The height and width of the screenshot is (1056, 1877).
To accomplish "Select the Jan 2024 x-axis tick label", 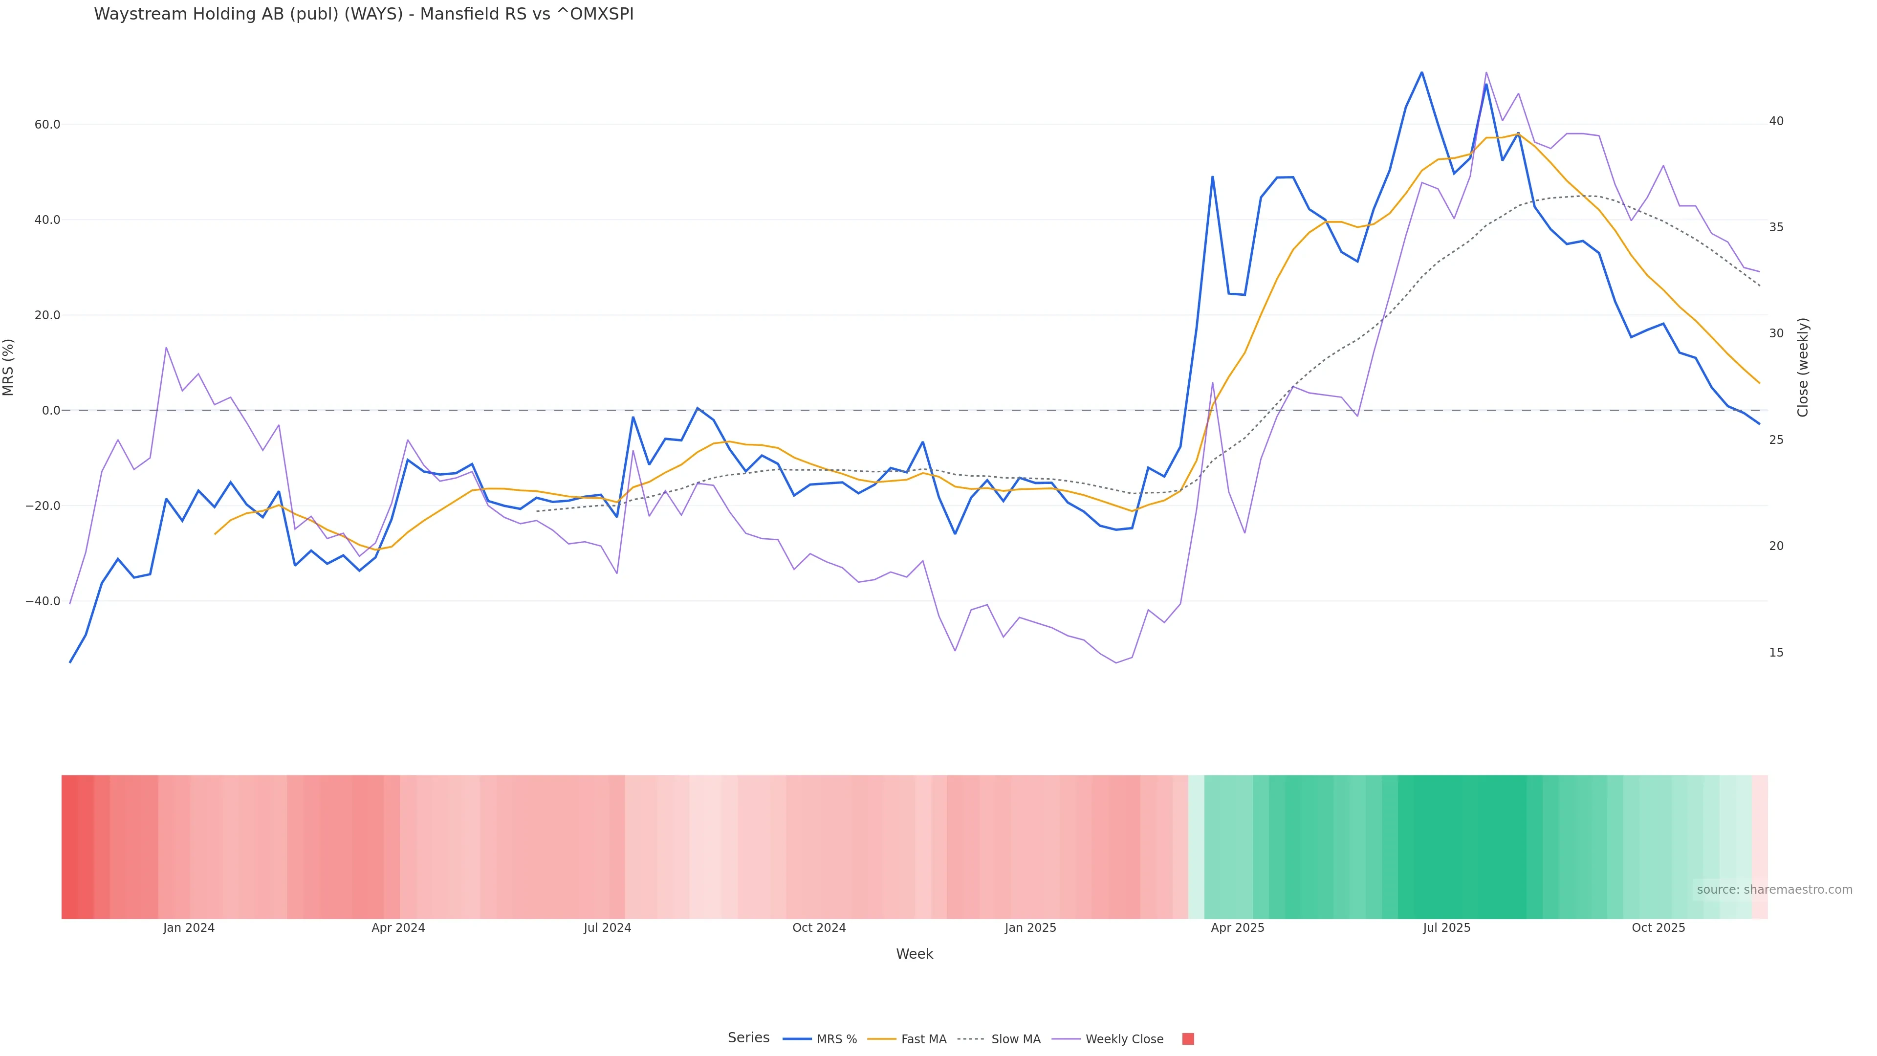I will pyautogui.click(x=189, y=928).
